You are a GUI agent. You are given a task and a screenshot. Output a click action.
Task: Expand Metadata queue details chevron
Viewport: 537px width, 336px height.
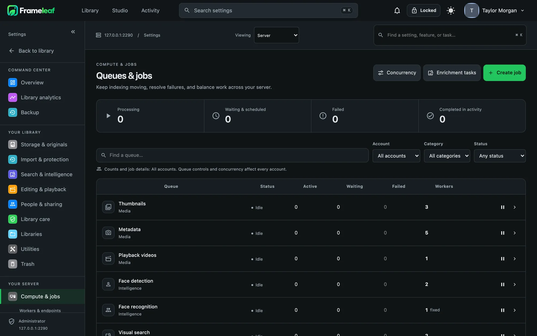pos(514,233)
